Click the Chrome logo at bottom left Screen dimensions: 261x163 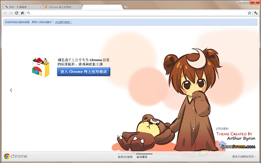point(15,156)
